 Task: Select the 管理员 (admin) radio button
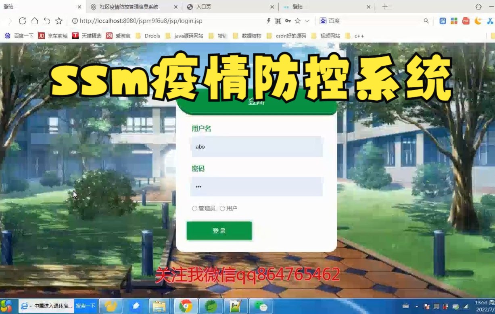(x=194, y=208)
